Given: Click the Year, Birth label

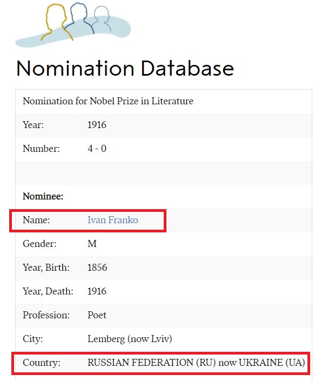Looking at the screenshot, I should tap(47, 268).
